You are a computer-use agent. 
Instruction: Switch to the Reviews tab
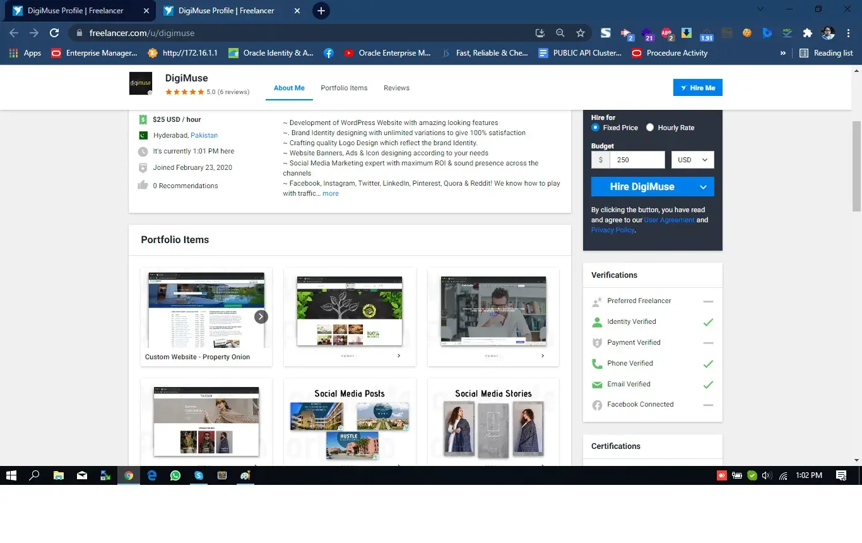click(396, 88)
